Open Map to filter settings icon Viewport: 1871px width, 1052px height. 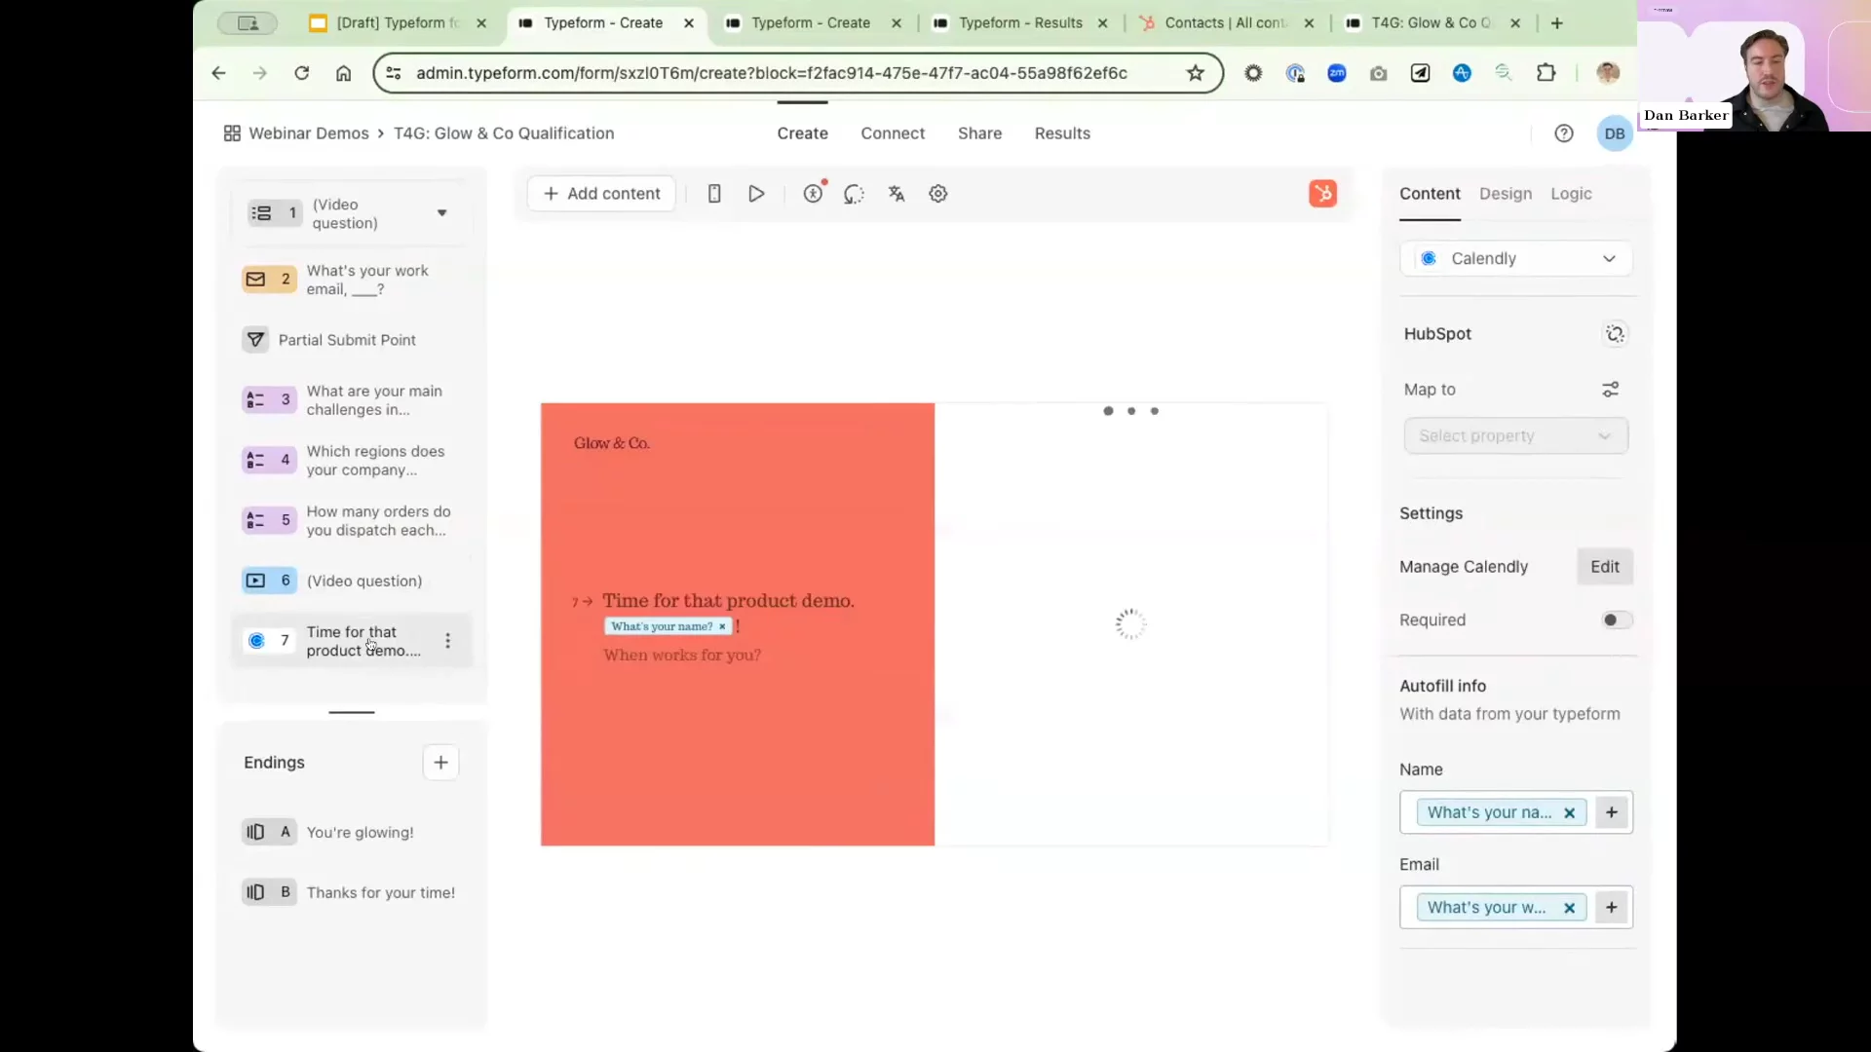[1610, 390]
